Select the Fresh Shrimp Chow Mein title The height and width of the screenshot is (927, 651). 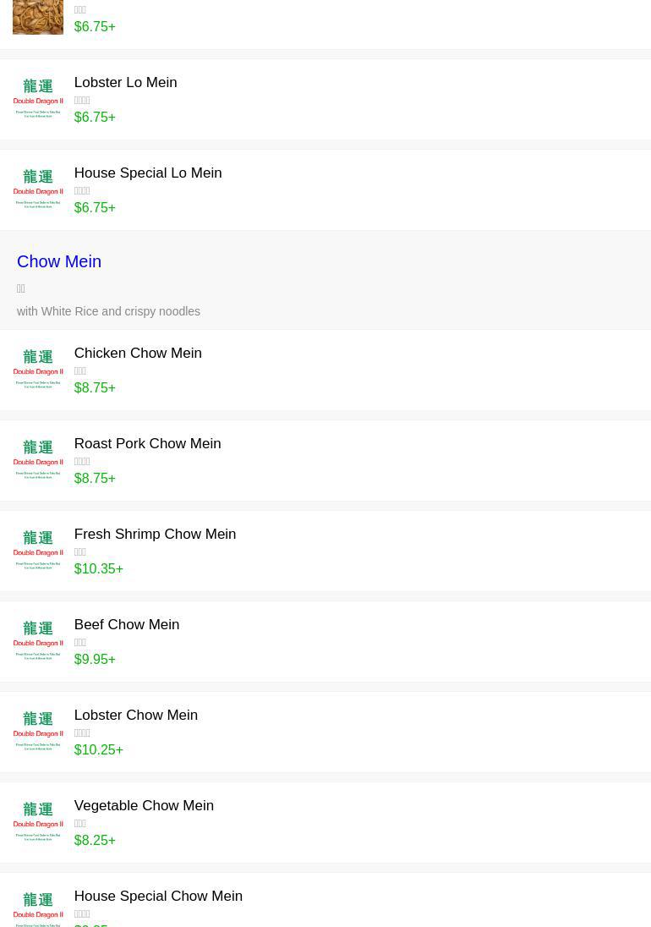click(155, 534)
